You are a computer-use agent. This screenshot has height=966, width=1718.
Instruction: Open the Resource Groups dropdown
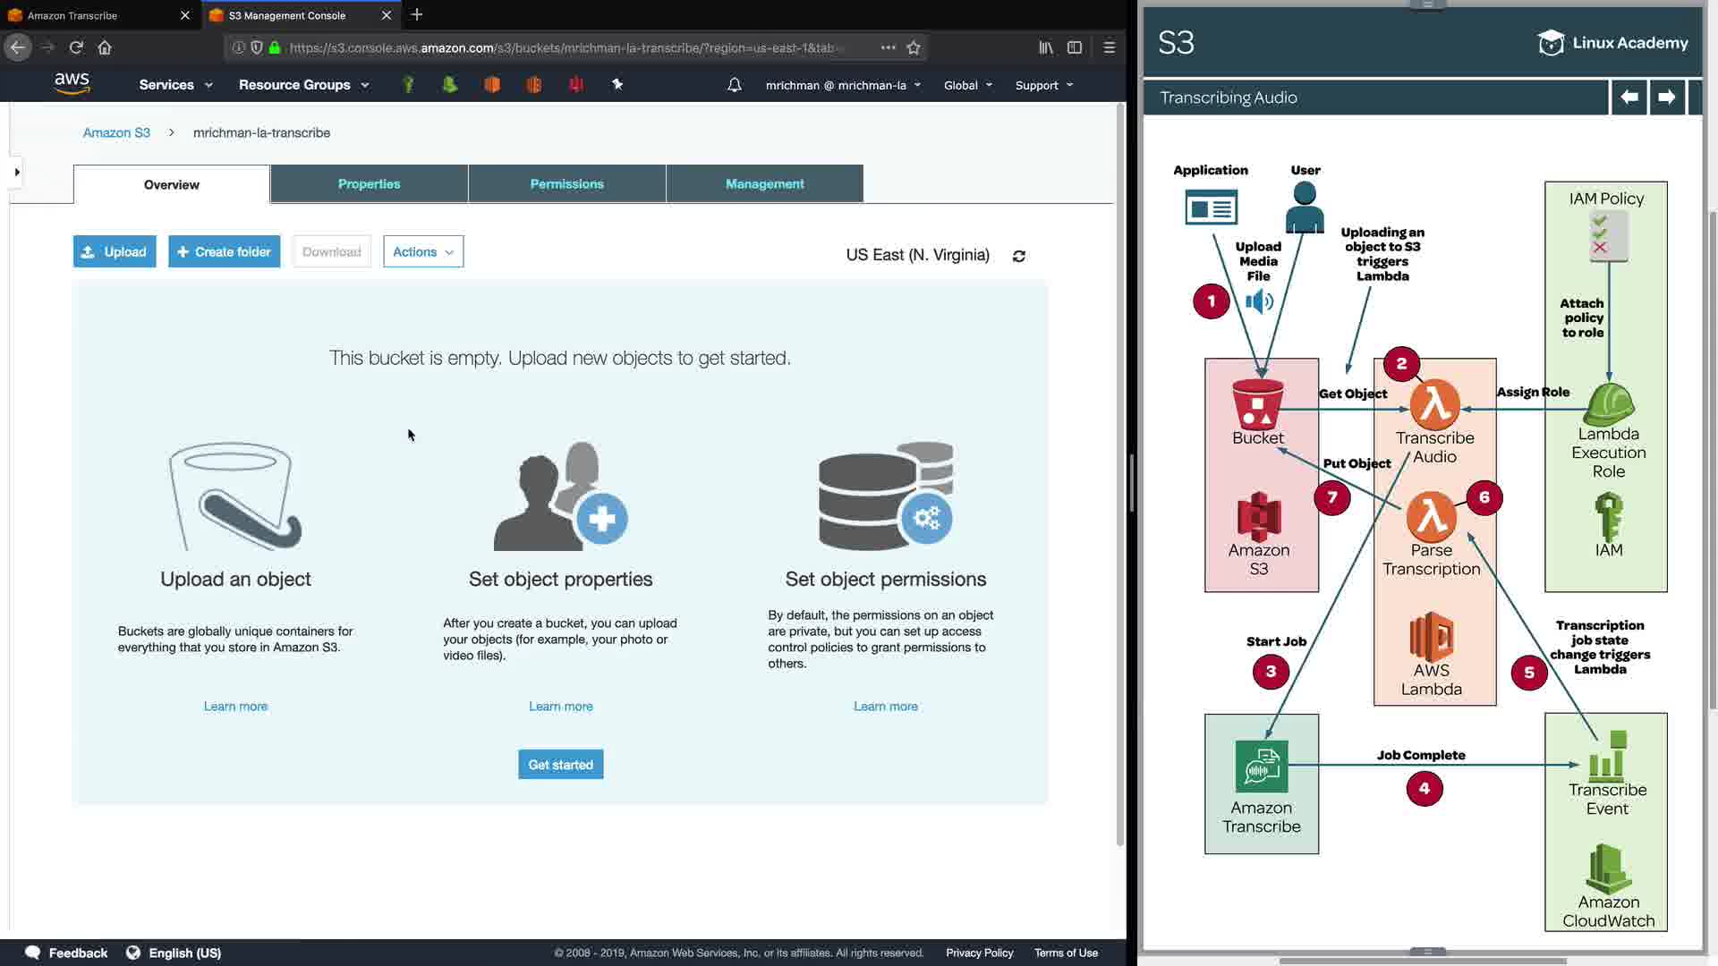(x=303, y=85)
